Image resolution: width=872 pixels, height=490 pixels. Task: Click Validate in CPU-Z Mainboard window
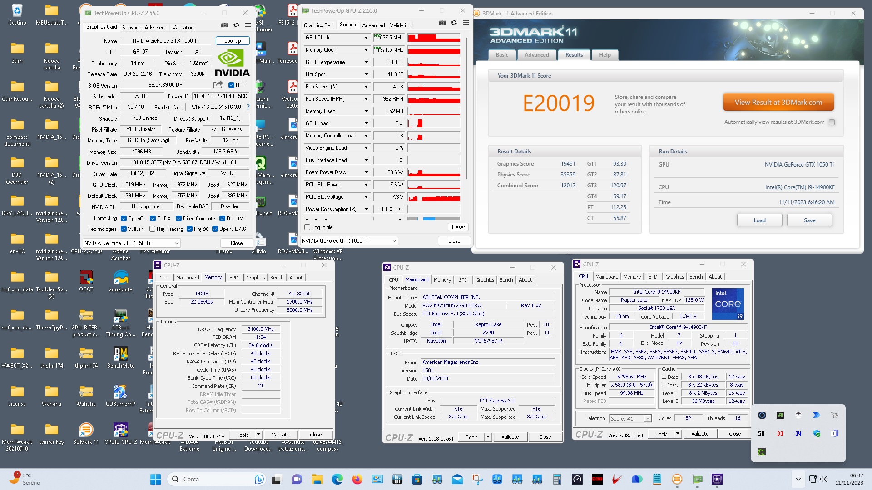pyautogui.click(x=510, y=437)
